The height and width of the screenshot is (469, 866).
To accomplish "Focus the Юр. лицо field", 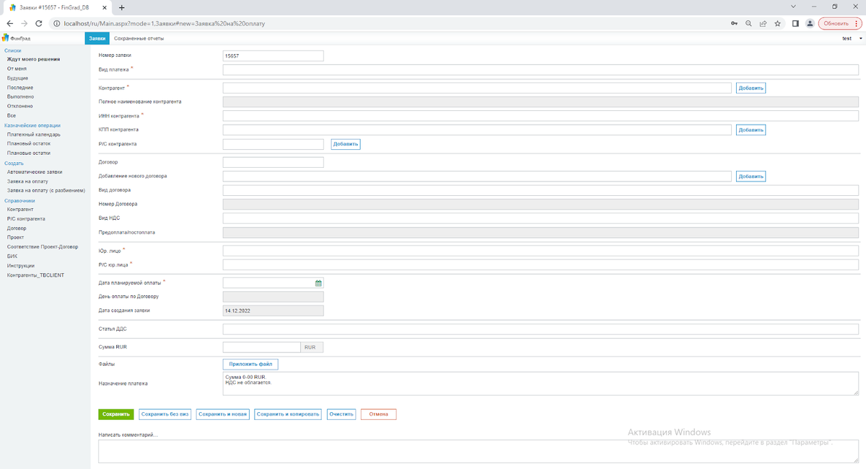I will pyautogui.click(x=541, y=251).
